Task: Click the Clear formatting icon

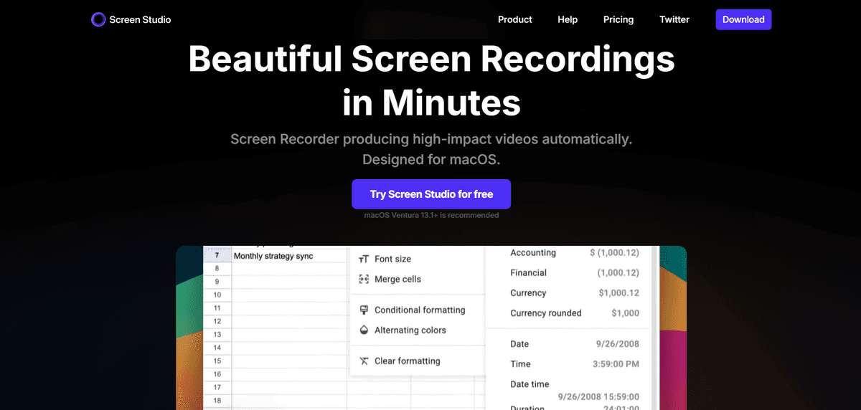Action: 364,361
